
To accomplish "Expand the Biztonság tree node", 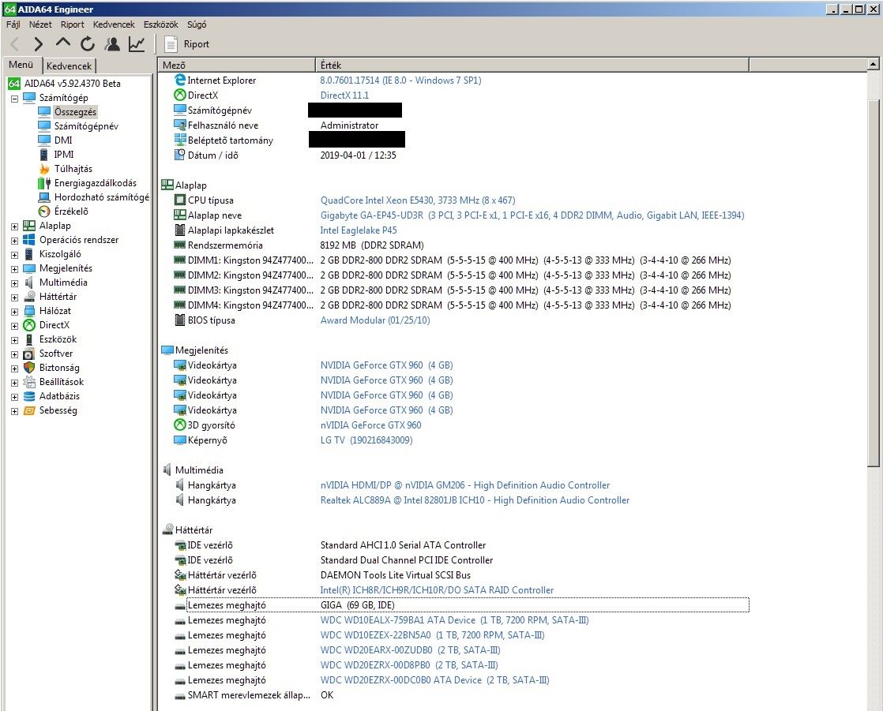I will pyautogui.click(x=15, y=369).
